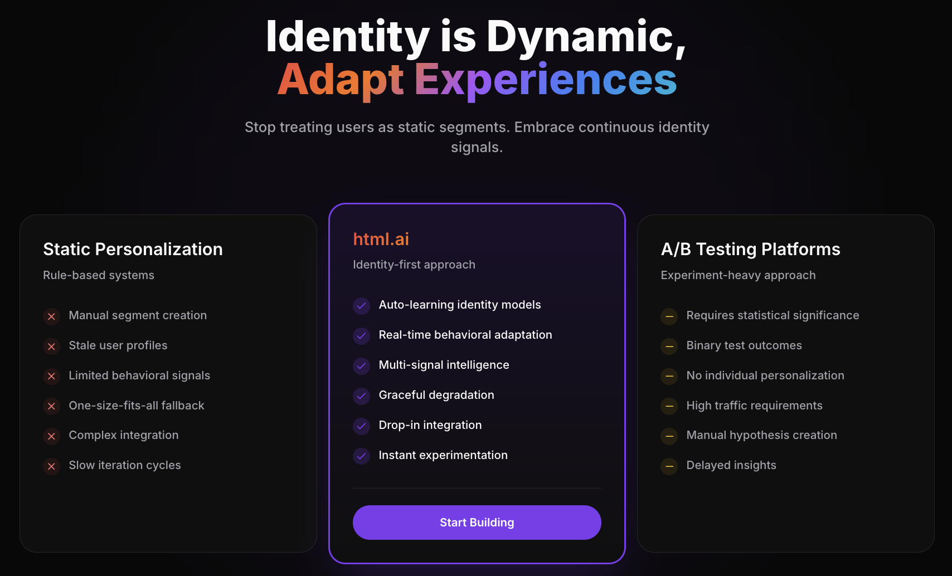
Task: Click the checkmark beside Graceful degradation
Action: click(362, 396)
